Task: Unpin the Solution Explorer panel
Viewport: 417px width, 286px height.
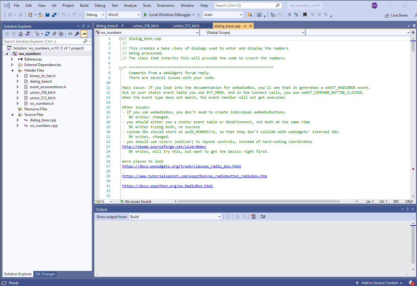Action: click(83, 26)
